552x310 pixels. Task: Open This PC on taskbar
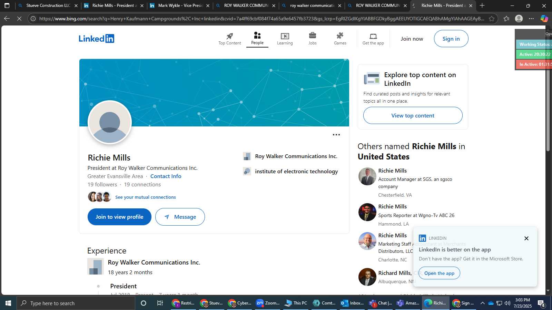coord(296,303)
